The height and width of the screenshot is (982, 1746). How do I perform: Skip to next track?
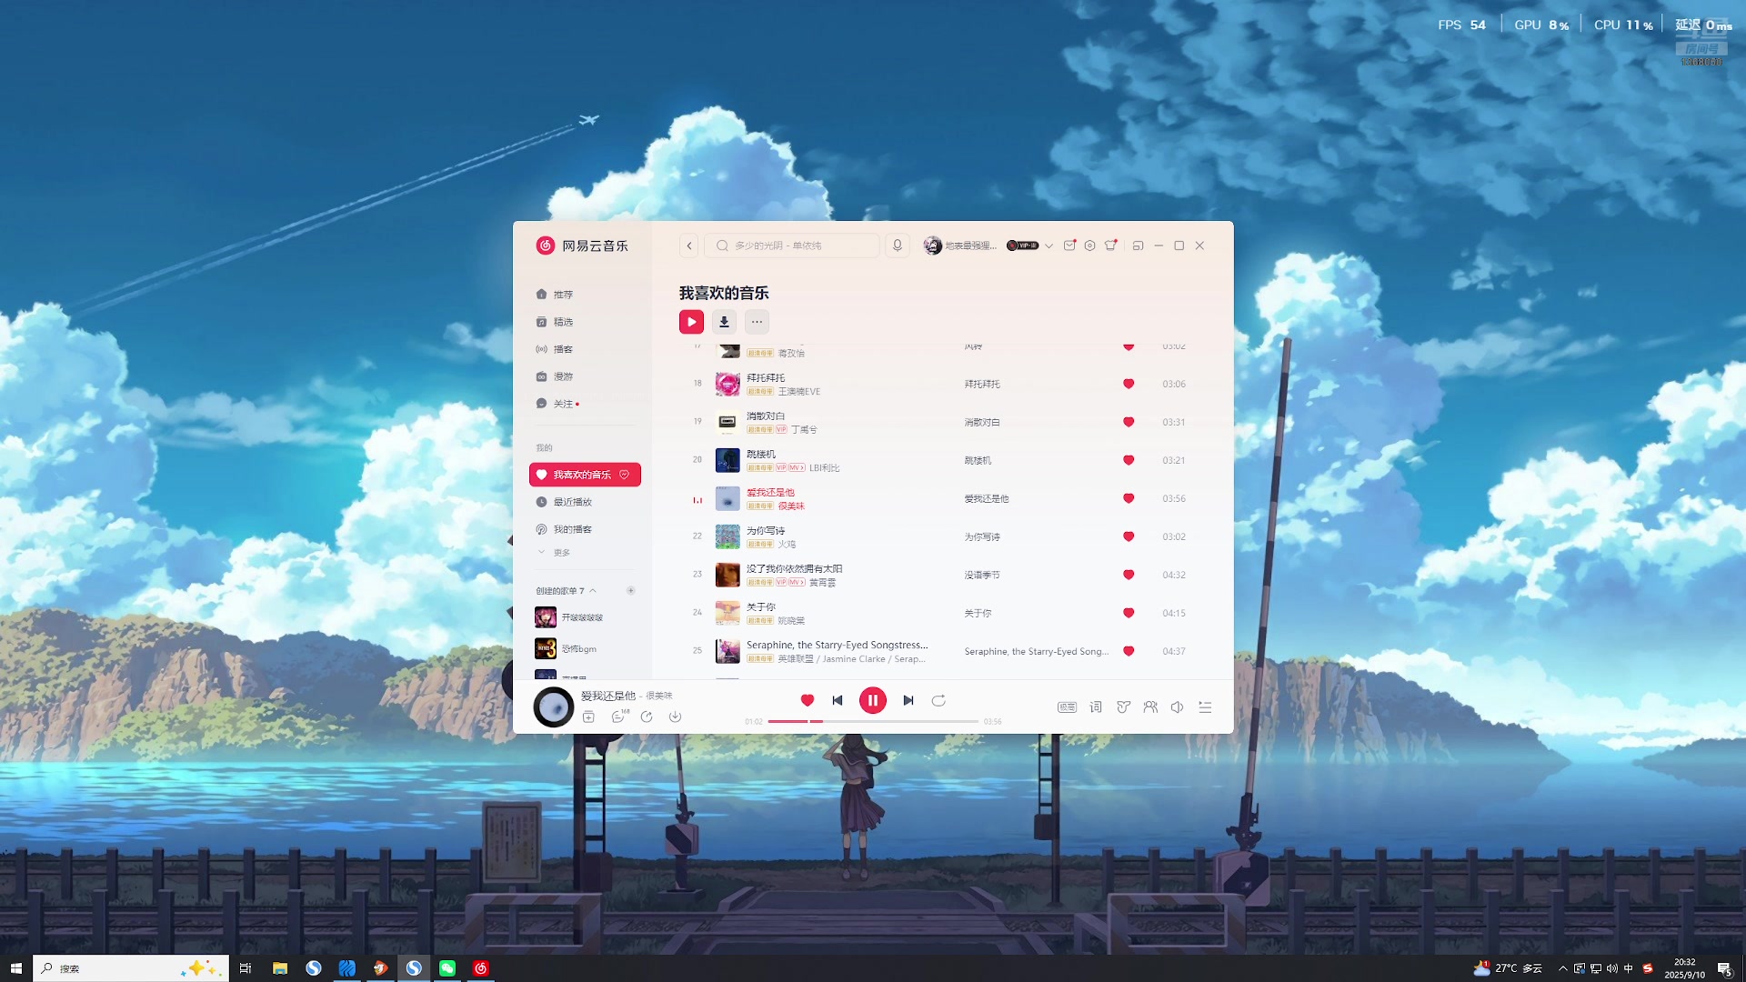click(908, 700)
